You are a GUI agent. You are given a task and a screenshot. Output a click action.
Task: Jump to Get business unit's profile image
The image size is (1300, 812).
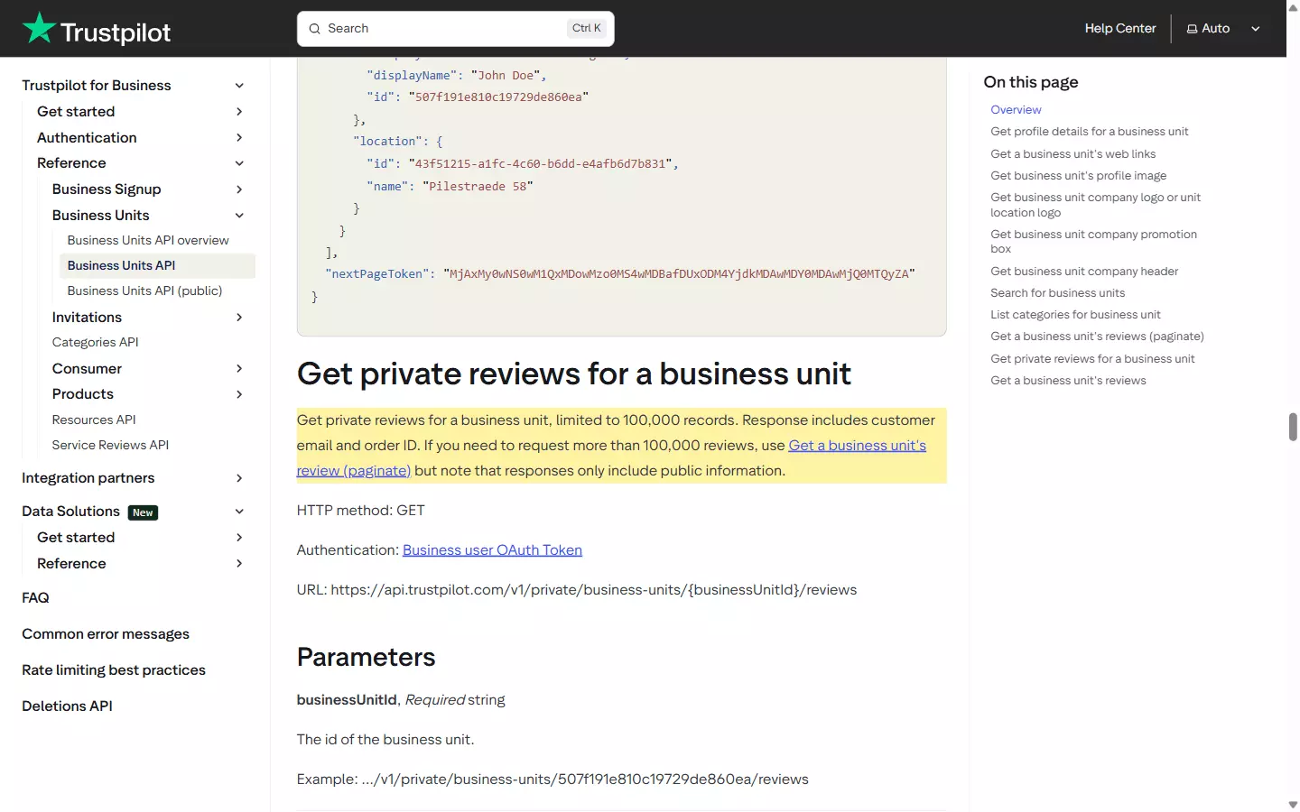[x=1078, y=176]
